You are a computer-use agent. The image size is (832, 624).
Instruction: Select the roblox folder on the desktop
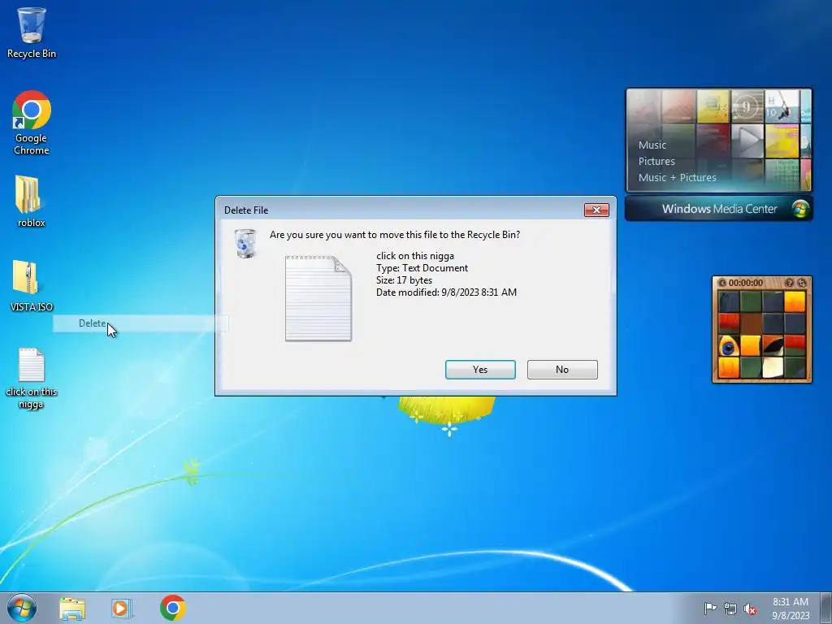pos(32,201)
